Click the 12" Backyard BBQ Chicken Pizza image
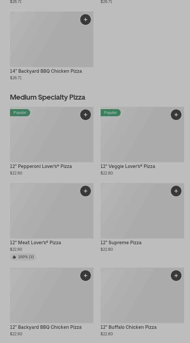The width and height of the screenshot is (190, 343). (52, 298)
